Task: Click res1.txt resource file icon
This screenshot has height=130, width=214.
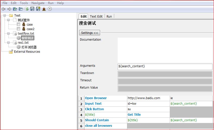Action: pos(15,42)
